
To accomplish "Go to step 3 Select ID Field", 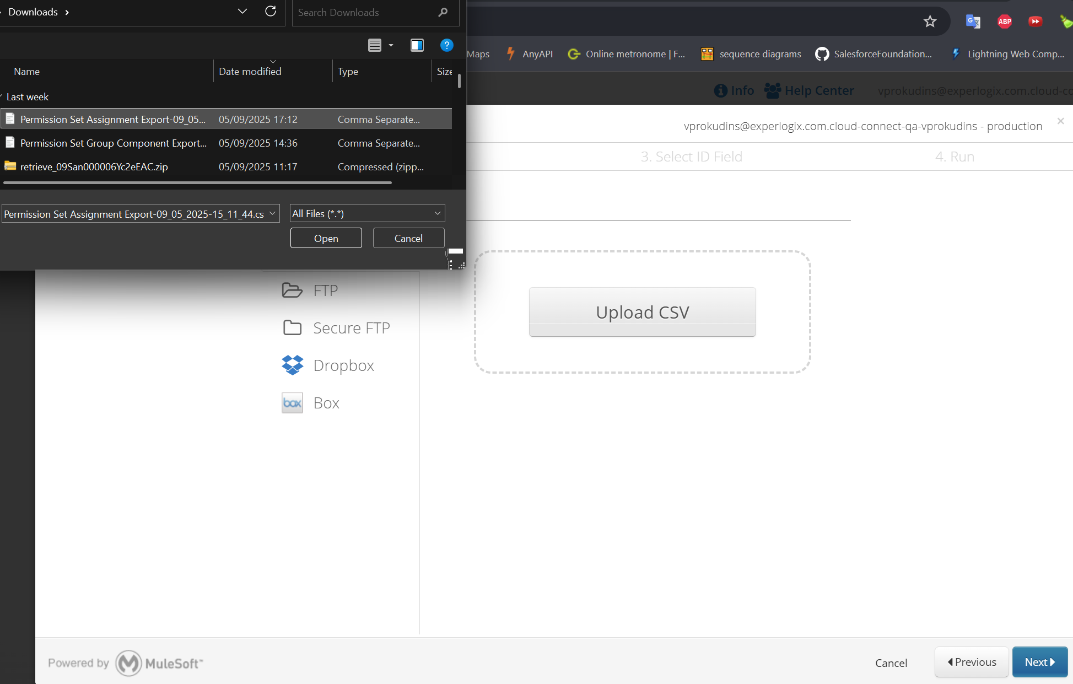I will (x=691, y=157).
